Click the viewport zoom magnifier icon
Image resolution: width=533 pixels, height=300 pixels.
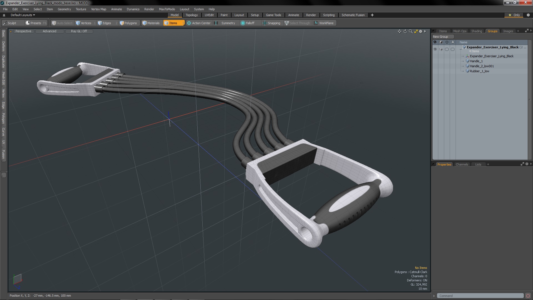[411, 31]
